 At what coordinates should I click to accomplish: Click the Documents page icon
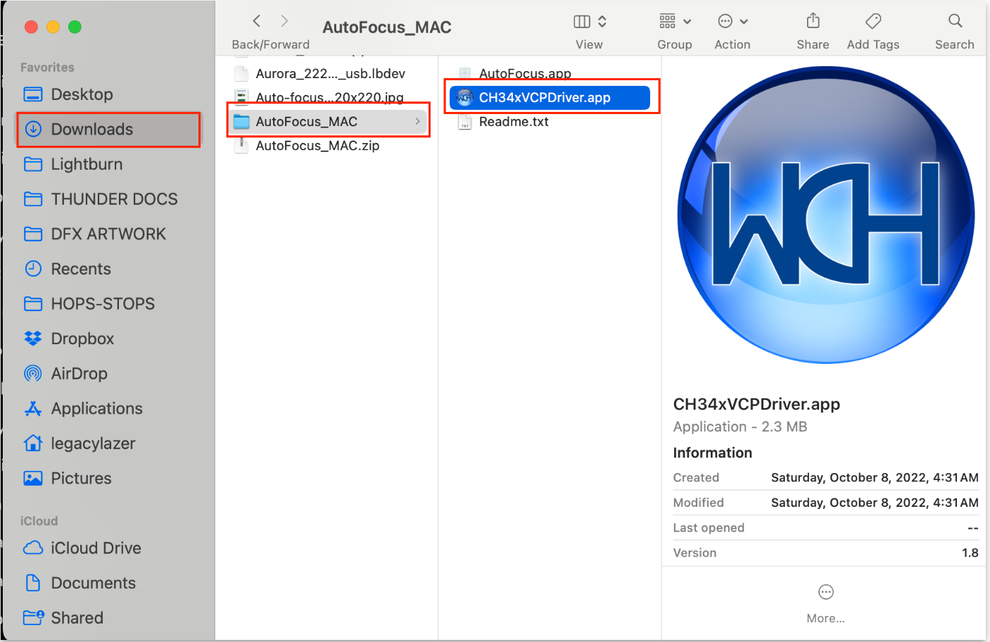pos(33,583)
